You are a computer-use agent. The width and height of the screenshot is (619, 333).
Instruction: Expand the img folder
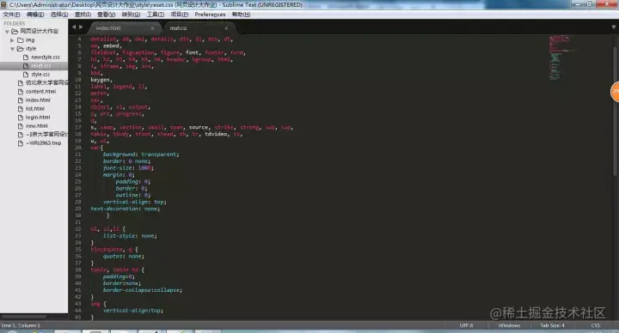point(12,40)
